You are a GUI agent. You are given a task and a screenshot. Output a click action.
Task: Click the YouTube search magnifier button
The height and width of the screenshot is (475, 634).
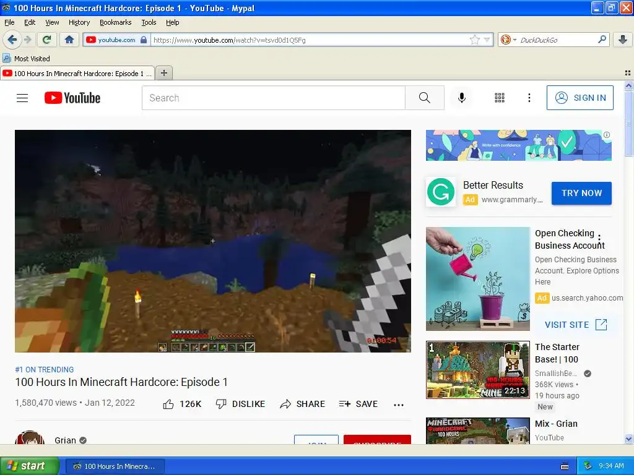pyautogui.click(x=425, y=98)
